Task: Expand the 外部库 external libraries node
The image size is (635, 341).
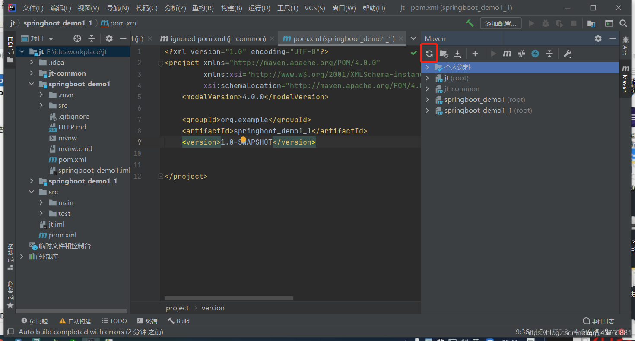Action: 22,256
